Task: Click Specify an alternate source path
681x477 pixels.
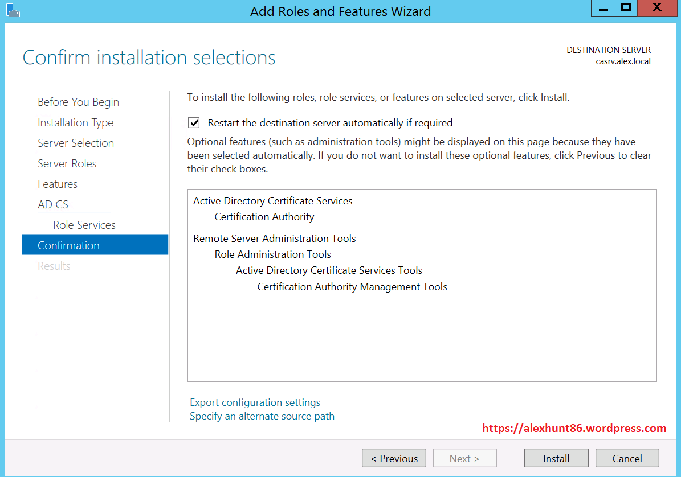Action: 262,416
